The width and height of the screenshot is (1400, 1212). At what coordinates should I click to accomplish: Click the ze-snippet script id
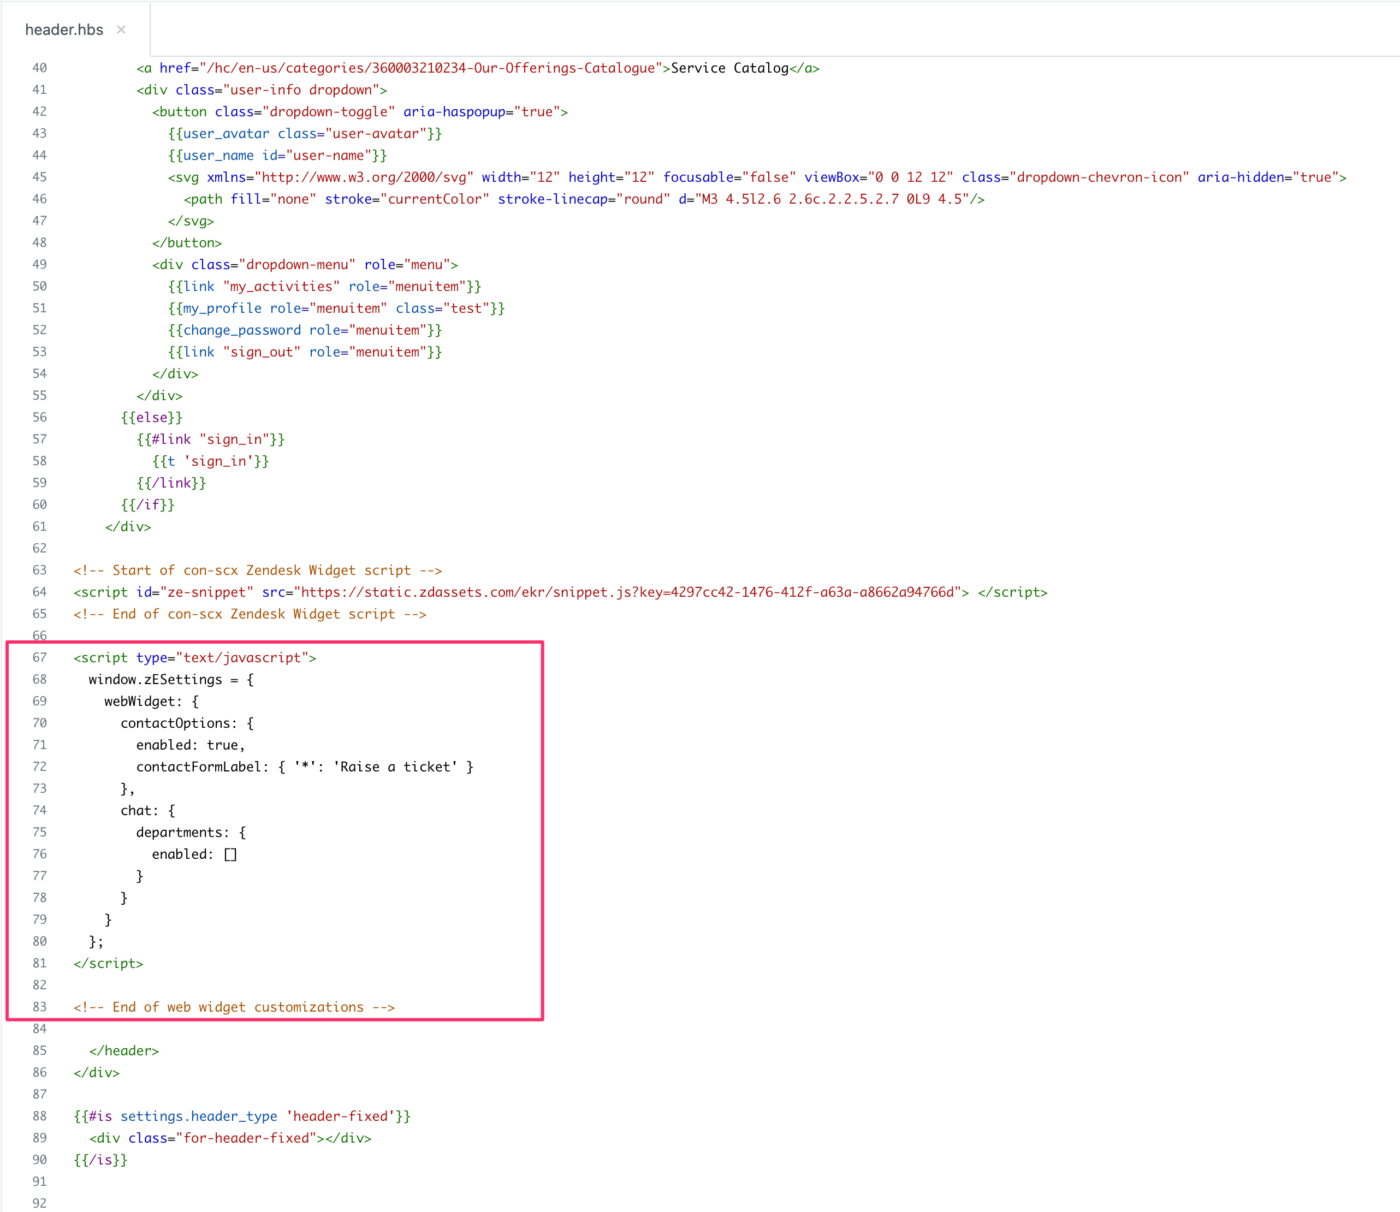pos(207,592)
